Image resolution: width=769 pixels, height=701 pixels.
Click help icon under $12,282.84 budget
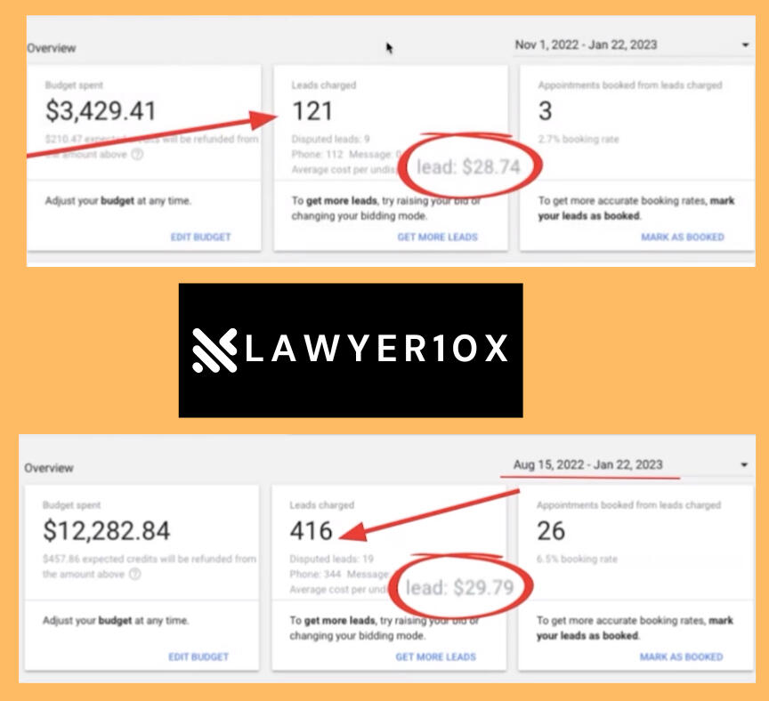click(x=134, y=574)
